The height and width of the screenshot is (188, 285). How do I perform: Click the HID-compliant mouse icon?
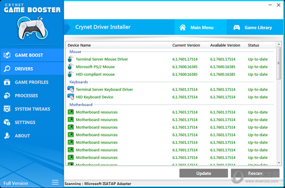click(x=70, y=74)
